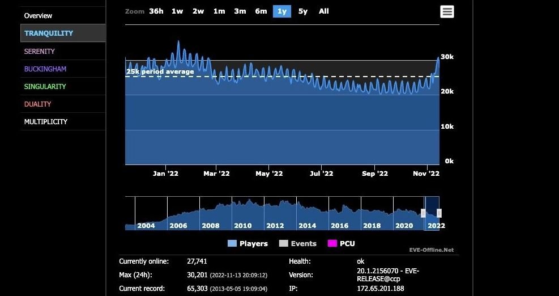Set chart zoom to 36h
559x296 pixels.
(156, 11)
